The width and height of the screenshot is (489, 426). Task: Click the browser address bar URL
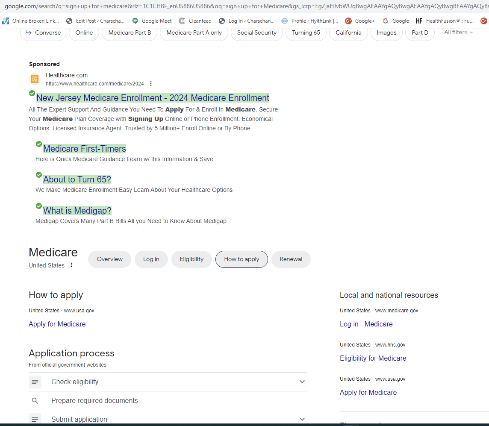[244, 6]
